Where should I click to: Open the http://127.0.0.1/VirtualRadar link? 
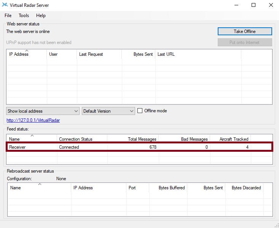33,120
